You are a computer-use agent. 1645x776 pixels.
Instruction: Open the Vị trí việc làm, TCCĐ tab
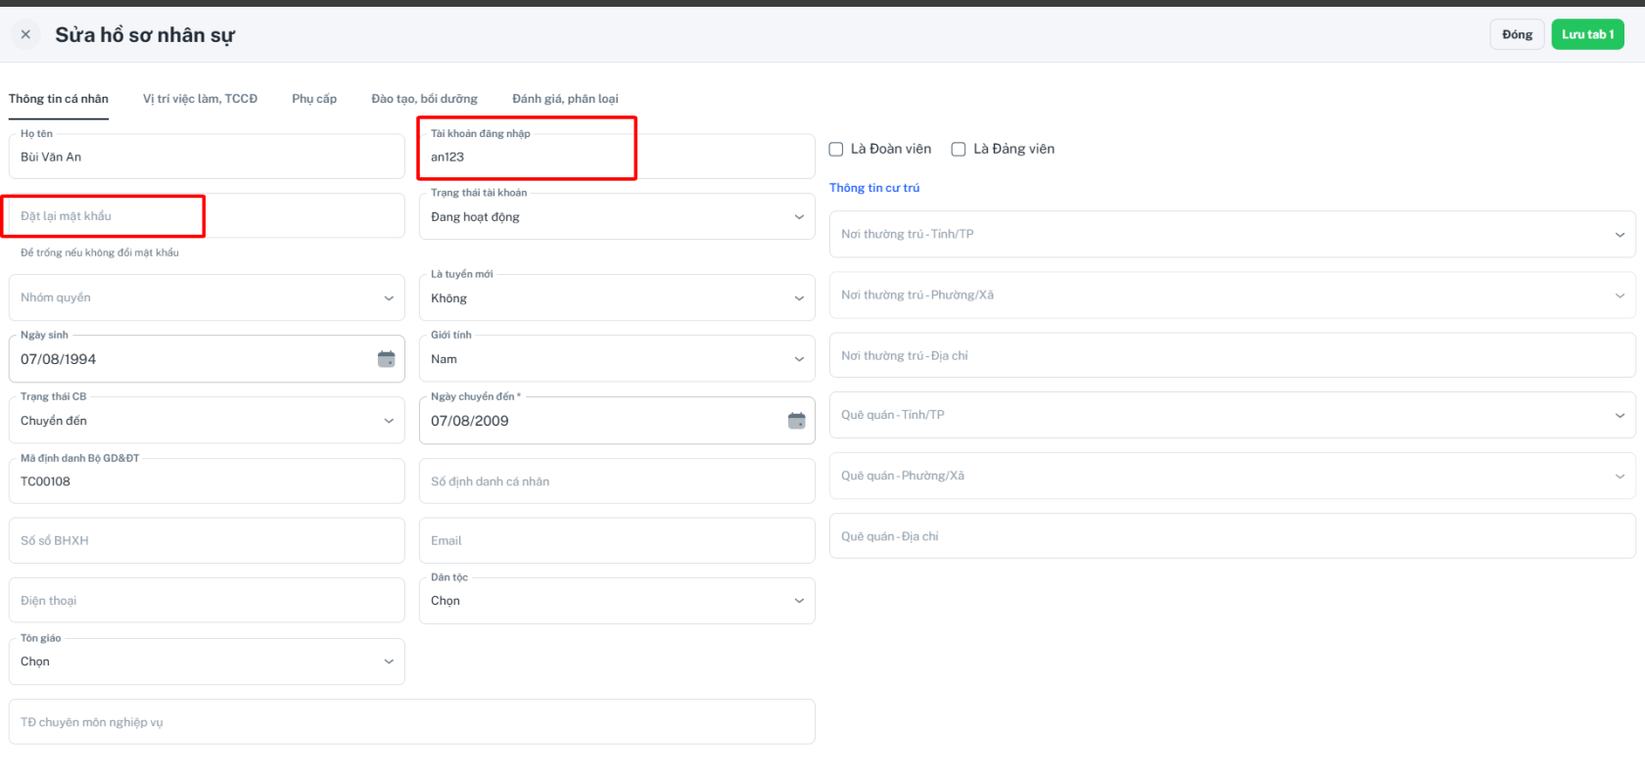[x=200, y=99]
